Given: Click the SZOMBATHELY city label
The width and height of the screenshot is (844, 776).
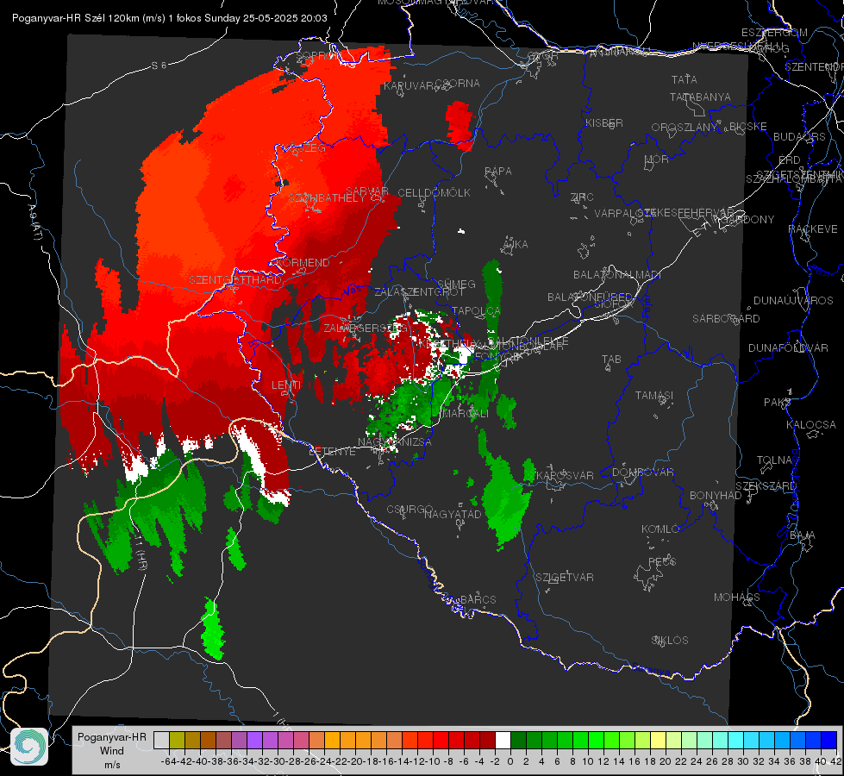Looking at the screenshot, I should 326,198.
